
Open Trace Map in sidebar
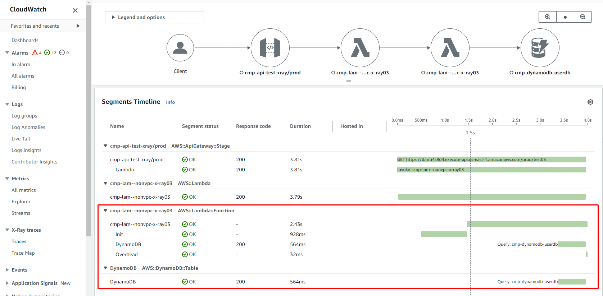pyautogui.click(x=23, y=253)
